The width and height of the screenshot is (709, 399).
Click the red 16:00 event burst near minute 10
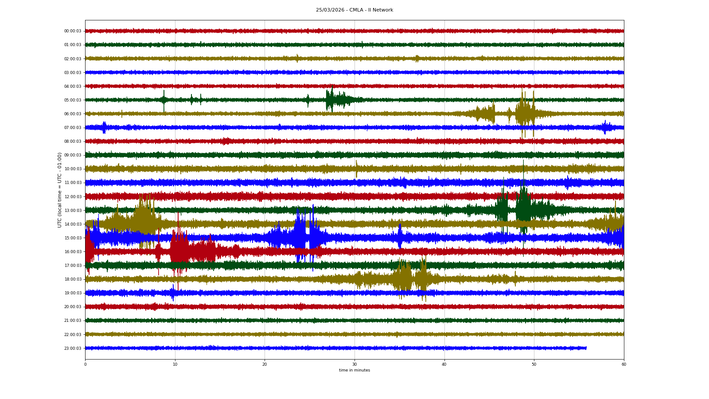[x=177, y=251]
